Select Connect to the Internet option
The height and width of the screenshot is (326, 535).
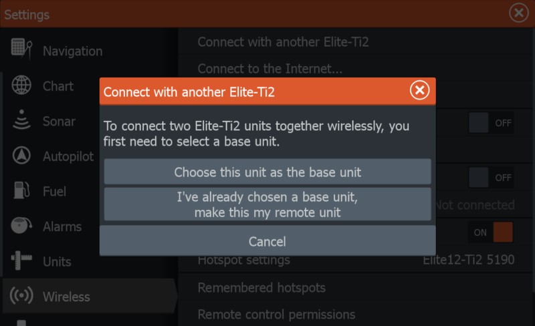(x=270, y=68)
